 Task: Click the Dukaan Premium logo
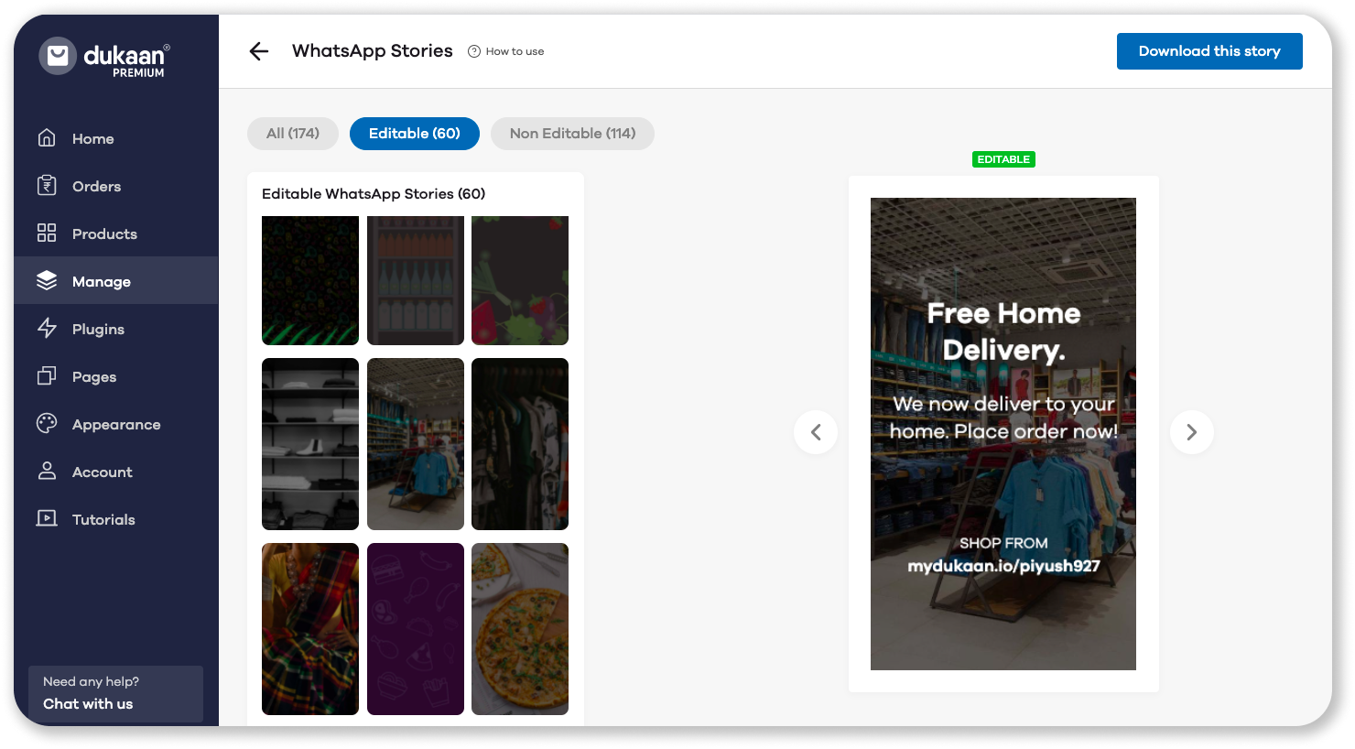pos(104,58)
